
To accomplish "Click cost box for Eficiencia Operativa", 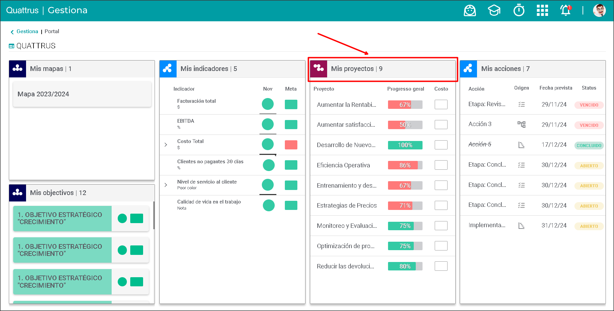I will 441,165.
